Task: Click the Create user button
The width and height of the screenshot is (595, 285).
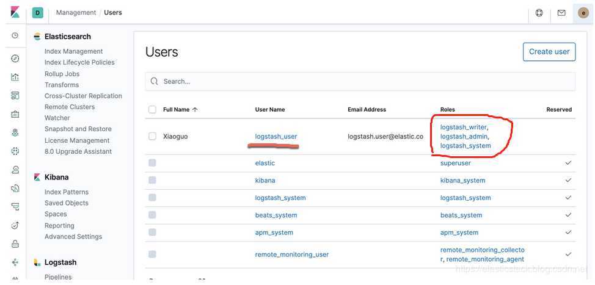Action: point(549,52)
